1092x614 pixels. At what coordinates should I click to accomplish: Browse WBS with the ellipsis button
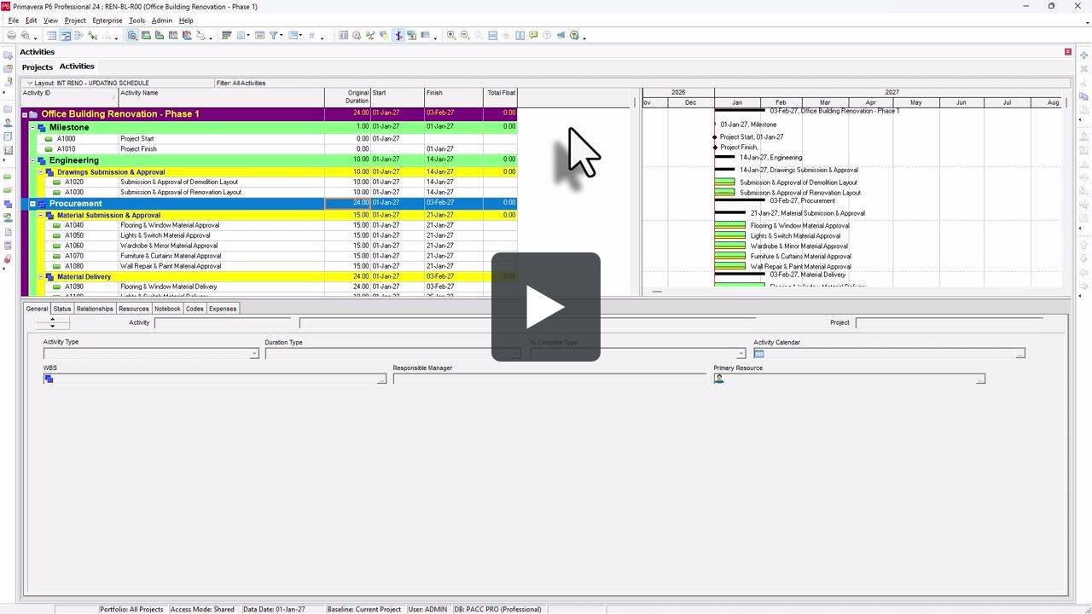click(x=381, y=379)
